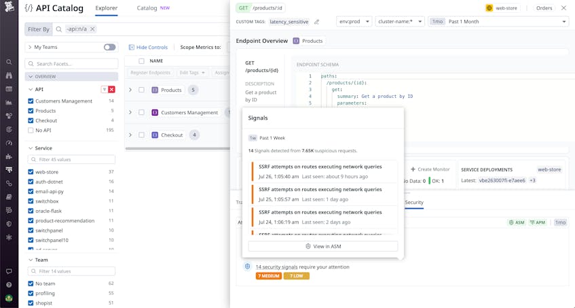
Task: Open search via sidebar magnifier icon
Action: (10, 62)
